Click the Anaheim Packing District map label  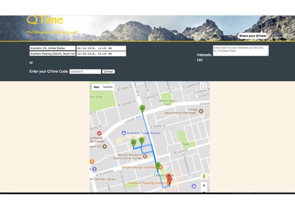[147, 183]
